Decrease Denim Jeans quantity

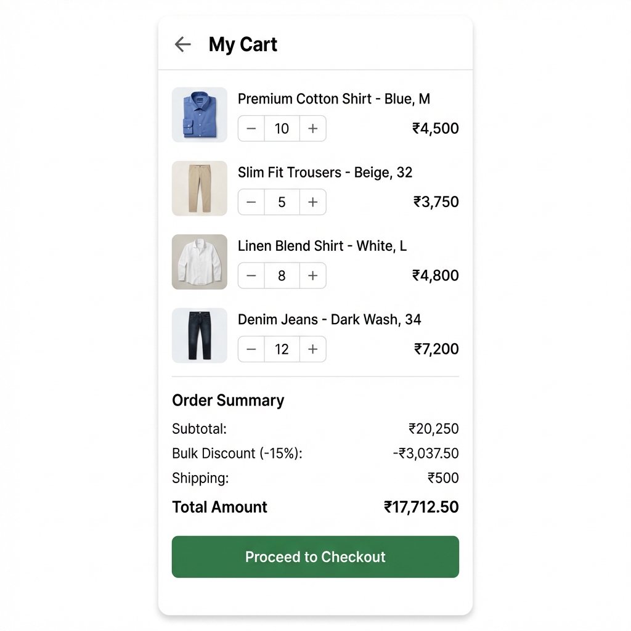(x=251, y=349)
